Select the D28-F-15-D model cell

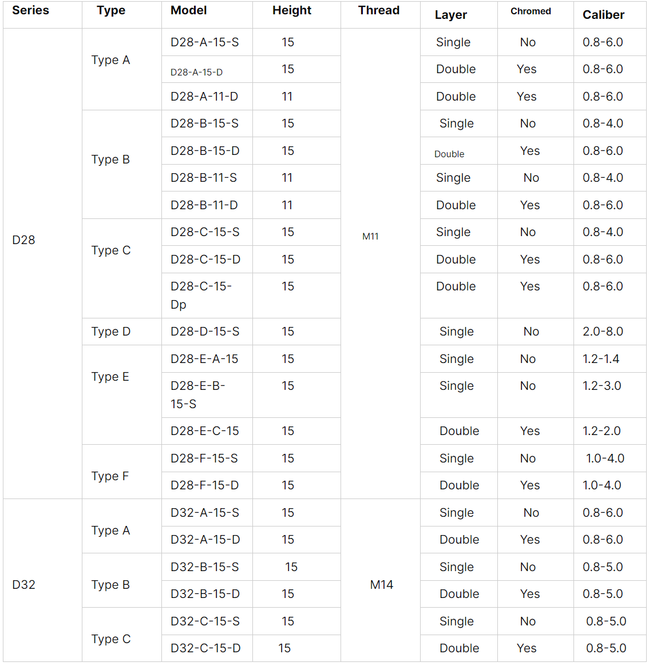[x=207, y=485]
